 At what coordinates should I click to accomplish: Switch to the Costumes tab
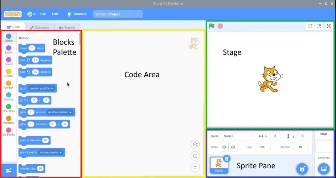tap(40, 27)
